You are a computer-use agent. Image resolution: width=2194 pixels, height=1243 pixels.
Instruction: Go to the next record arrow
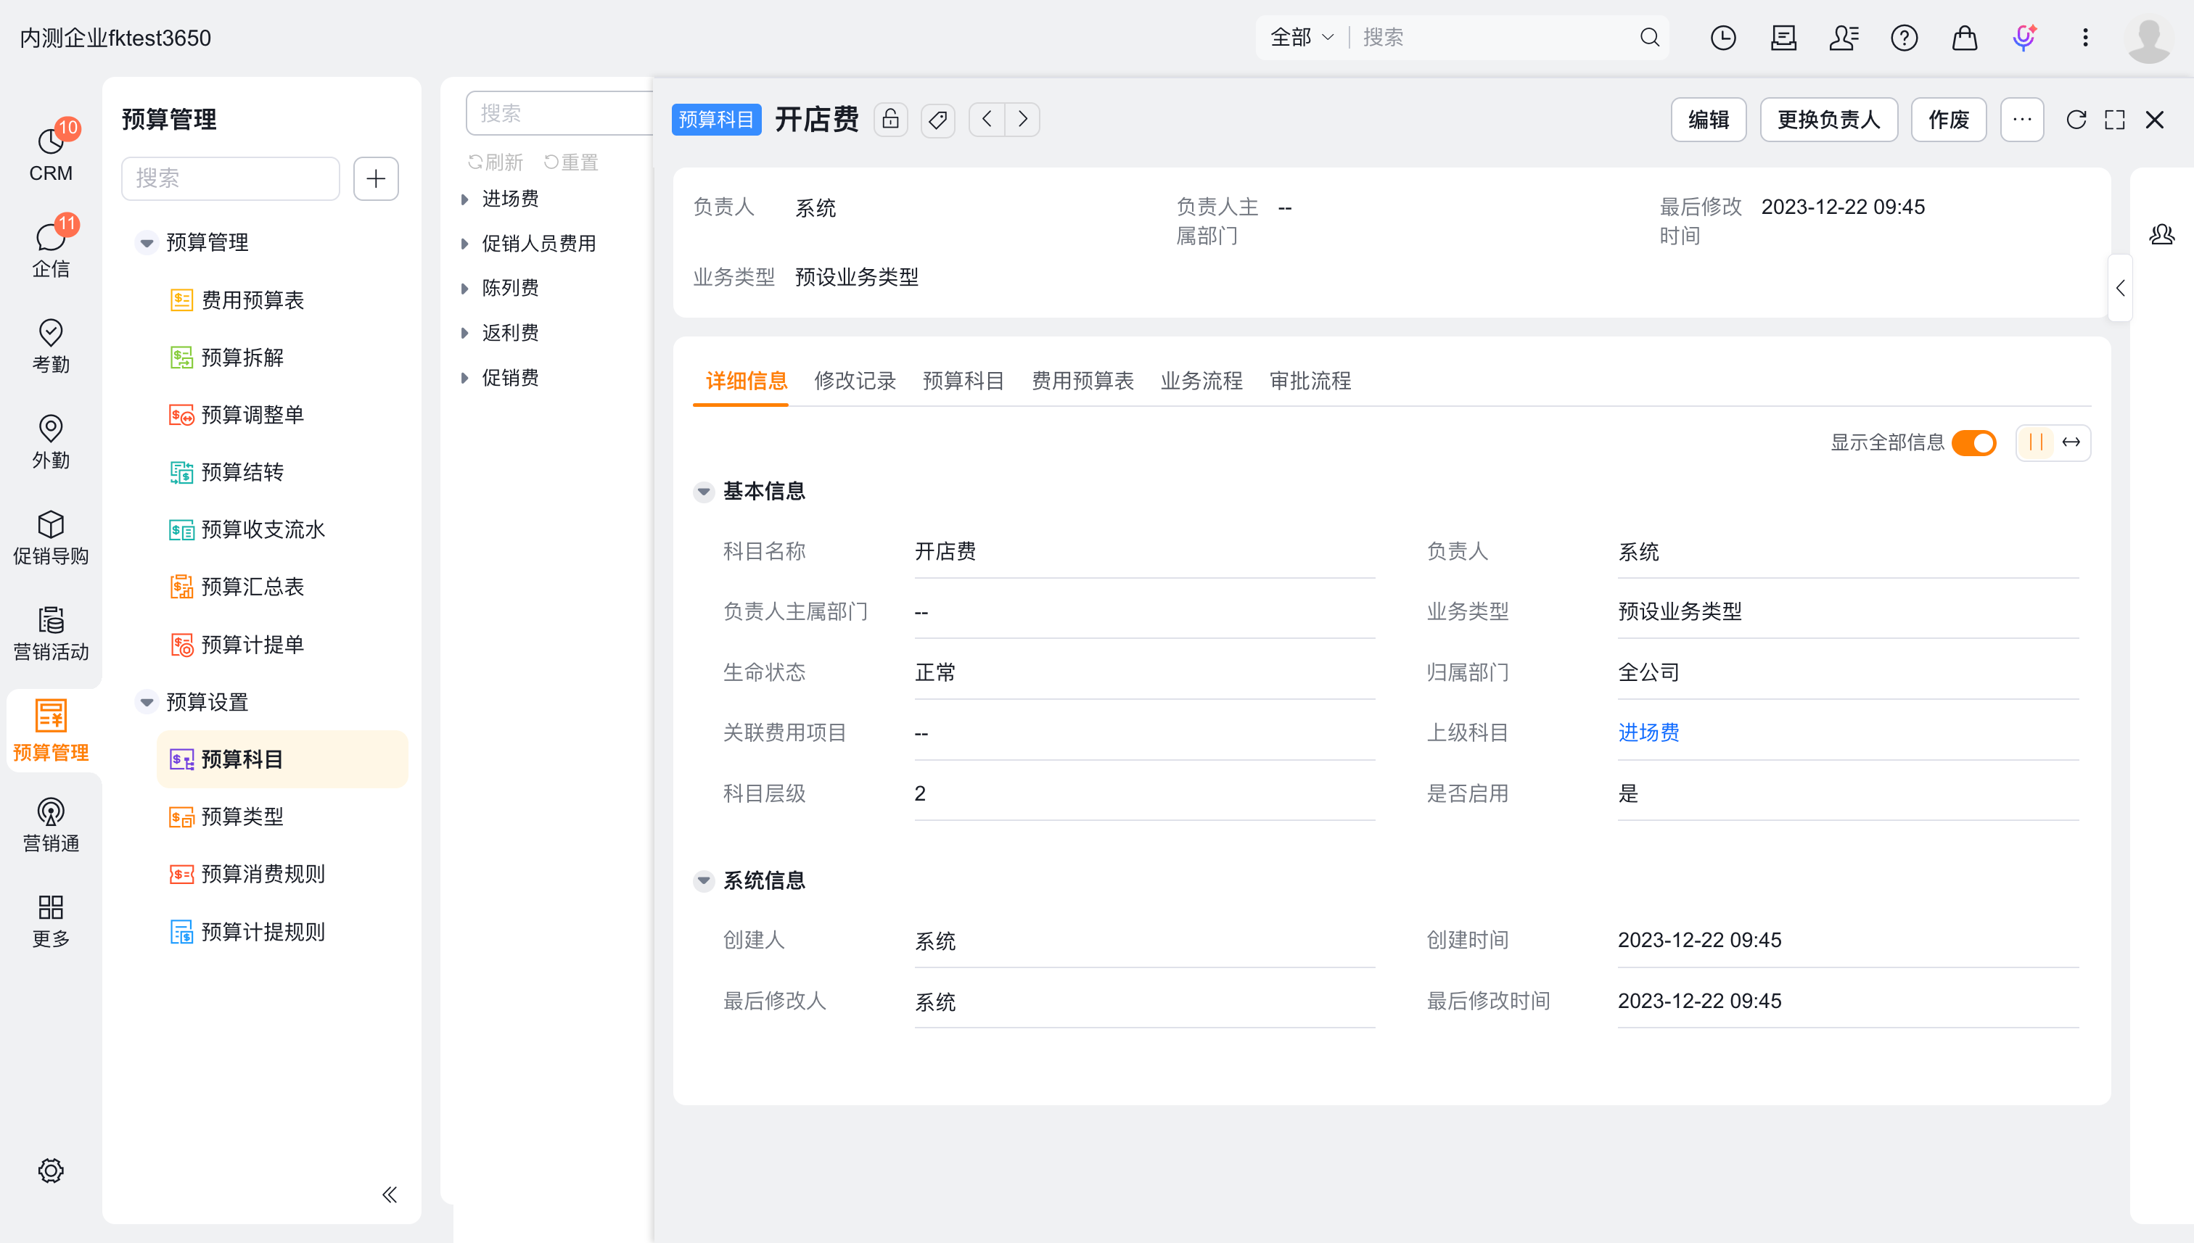(x=1022, y=120)
